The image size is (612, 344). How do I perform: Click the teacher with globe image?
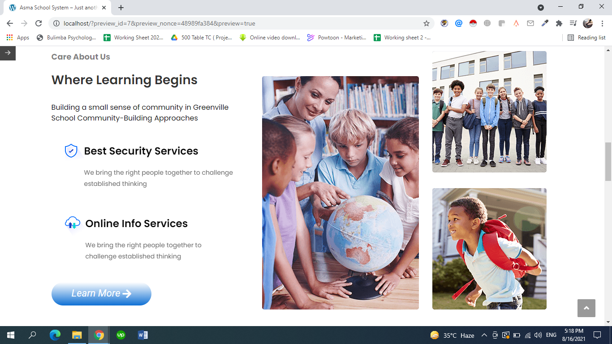(x=340, y=193)
